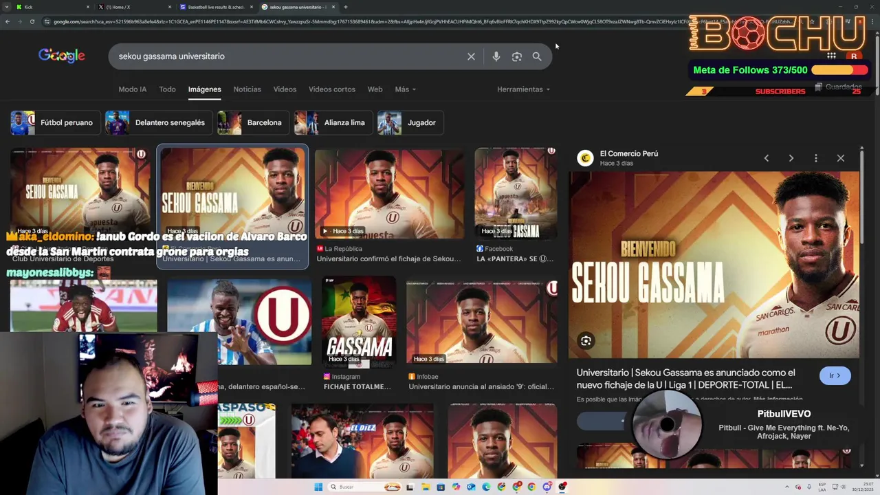
Task: Switch to Videos cortos results tab
Action: coord(332,89)
